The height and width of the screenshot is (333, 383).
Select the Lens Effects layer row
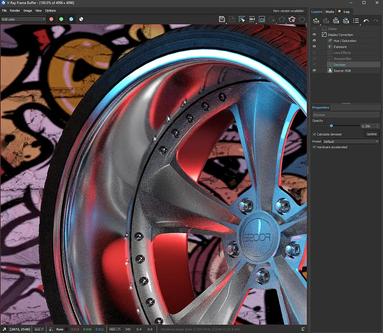tap(353, 53)
